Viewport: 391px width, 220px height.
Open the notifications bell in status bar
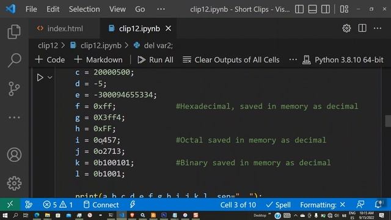(x=379, y=205)
